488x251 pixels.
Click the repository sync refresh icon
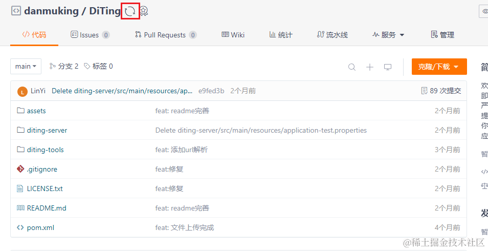pos(130,12)
